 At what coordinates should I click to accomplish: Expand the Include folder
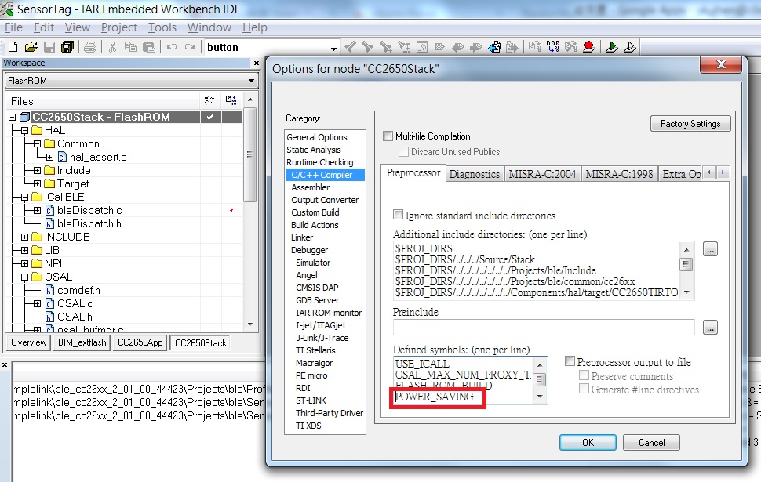point(37,170)
